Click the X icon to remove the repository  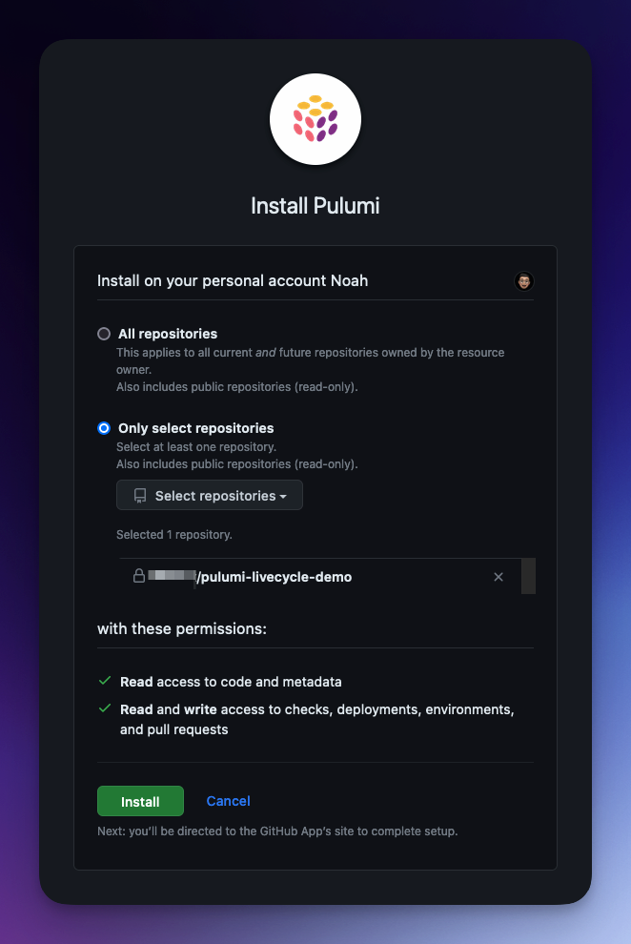click(498, 576)
